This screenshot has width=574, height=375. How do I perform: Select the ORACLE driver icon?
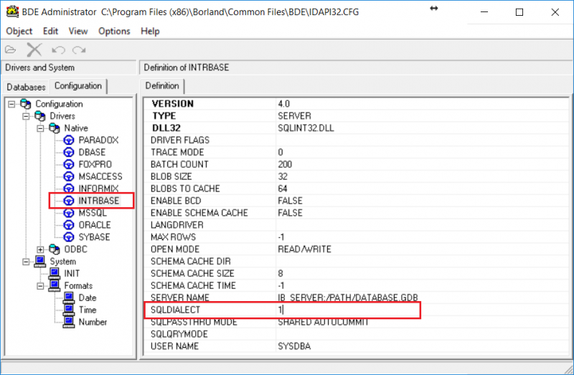click(x=68, y=224)
